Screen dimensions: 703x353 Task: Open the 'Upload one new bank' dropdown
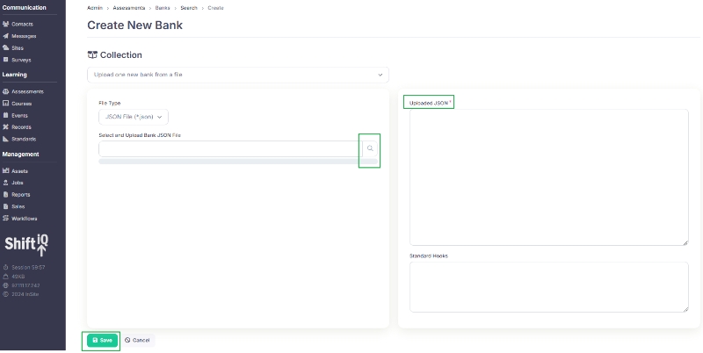237,76
